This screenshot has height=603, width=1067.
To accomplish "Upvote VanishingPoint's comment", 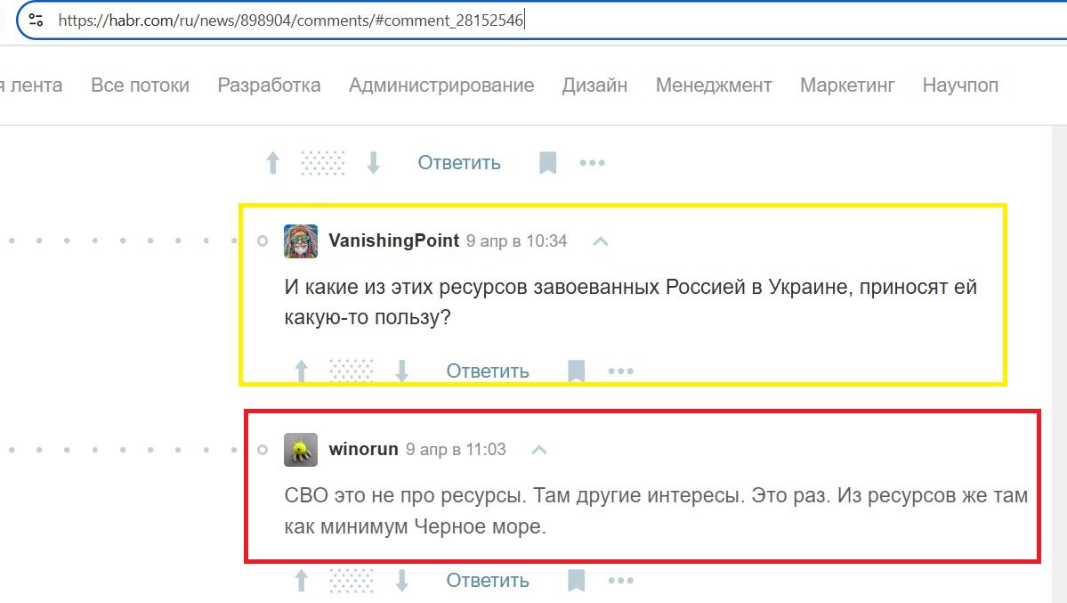I will pos(302,371).
